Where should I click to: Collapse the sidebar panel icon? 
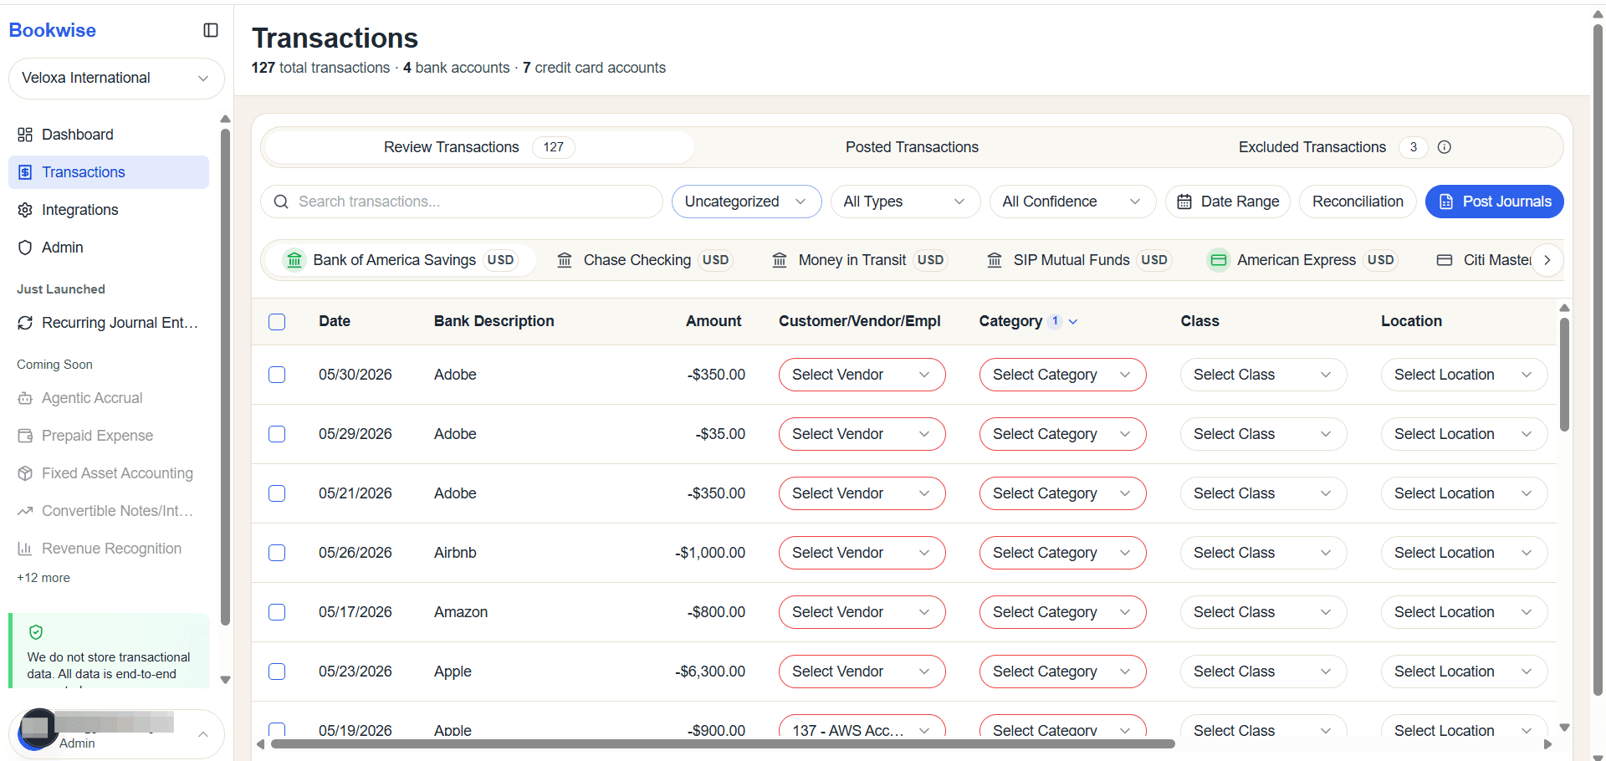[x=211, y=30]
